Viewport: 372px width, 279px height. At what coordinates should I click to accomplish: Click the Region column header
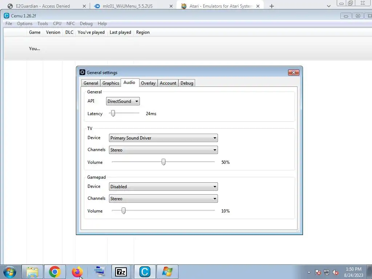(143, 32)
